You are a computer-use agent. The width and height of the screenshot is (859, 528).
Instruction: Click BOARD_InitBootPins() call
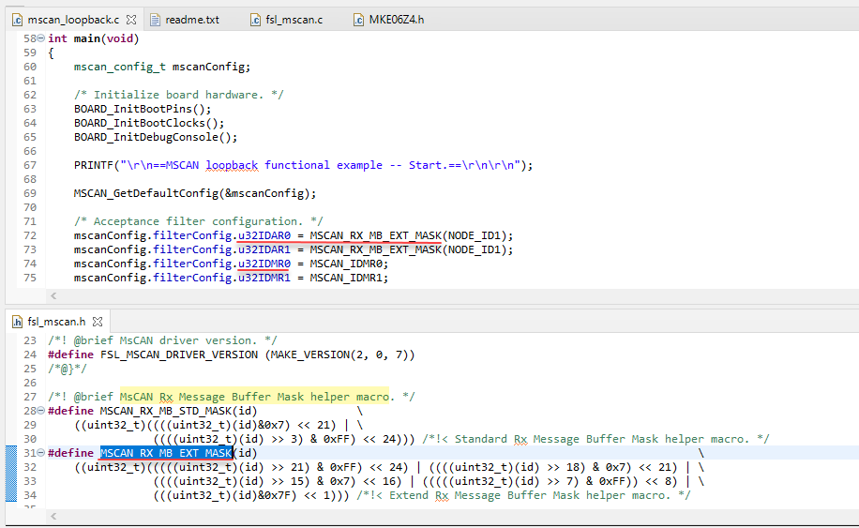pyautogui.click(x=143, y=109)
